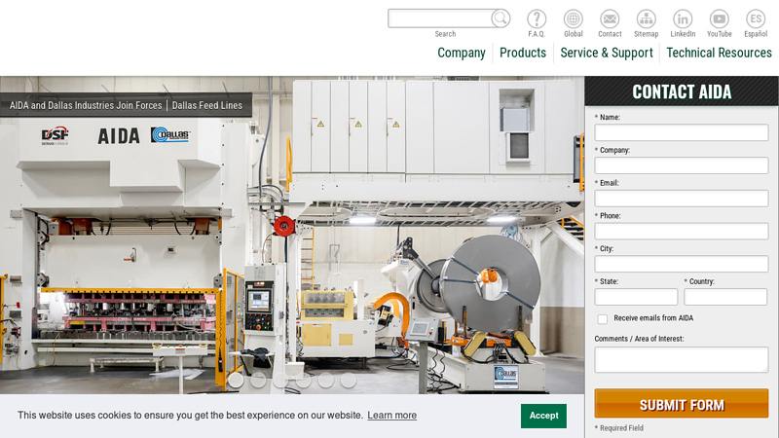Expand the Company menu
This screenshot has height=438, width=779.
(x=462, y=53)
